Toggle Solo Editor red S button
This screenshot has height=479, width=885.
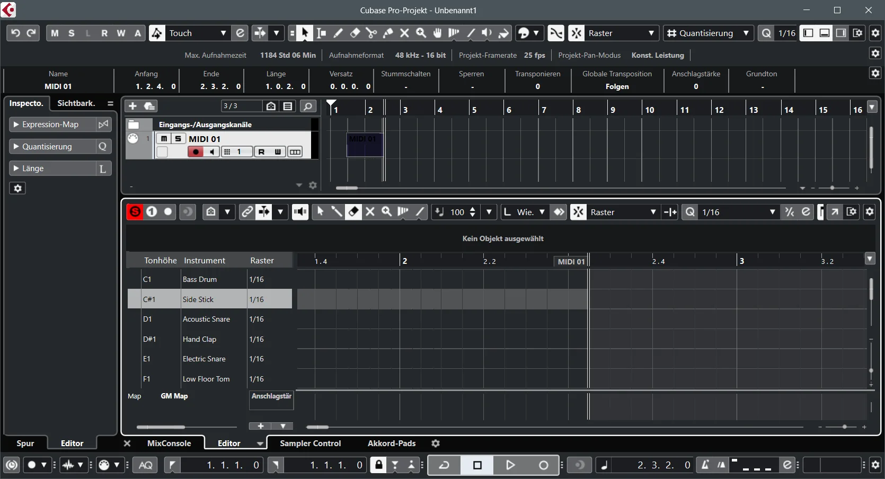(135, 212)
